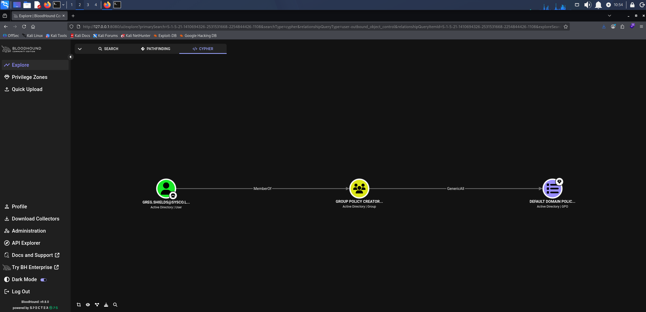Click the reset view crop icon
The image size is (646, 312).
coord(79,305)
